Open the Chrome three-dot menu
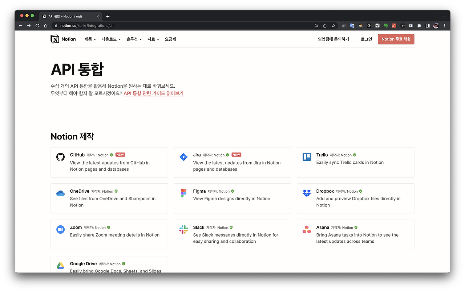Image resolution: width=465 pixels, height=292 pixels. (x=444, y=26)
